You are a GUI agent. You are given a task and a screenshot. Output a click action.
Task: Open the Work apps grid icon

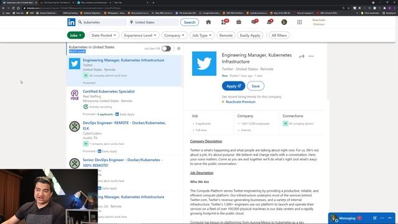pos(300,22)
